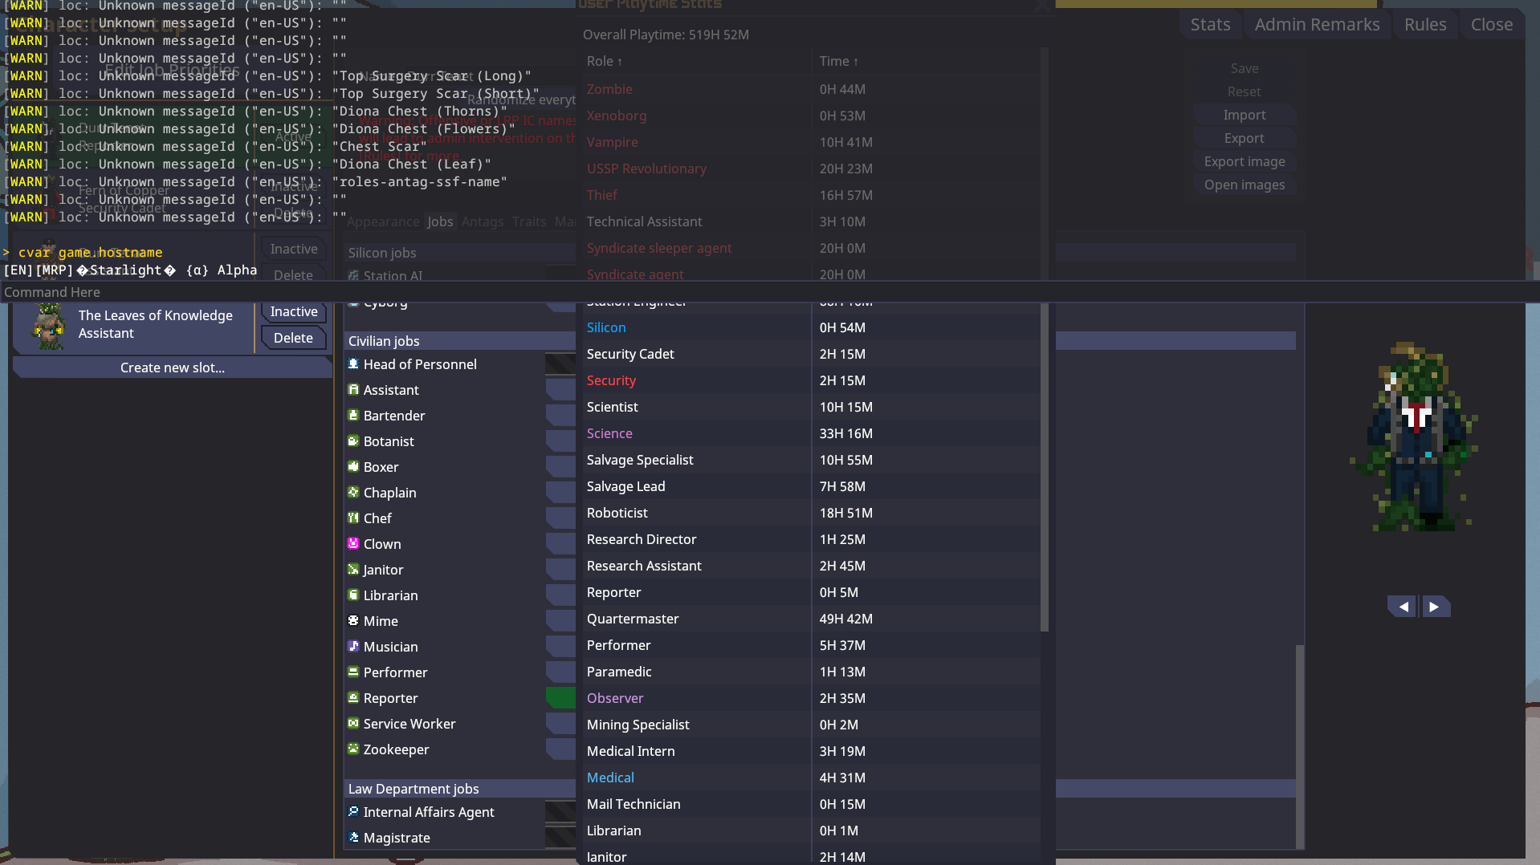
Task: Click the Musician job icon
Action: tap(352, 646)
